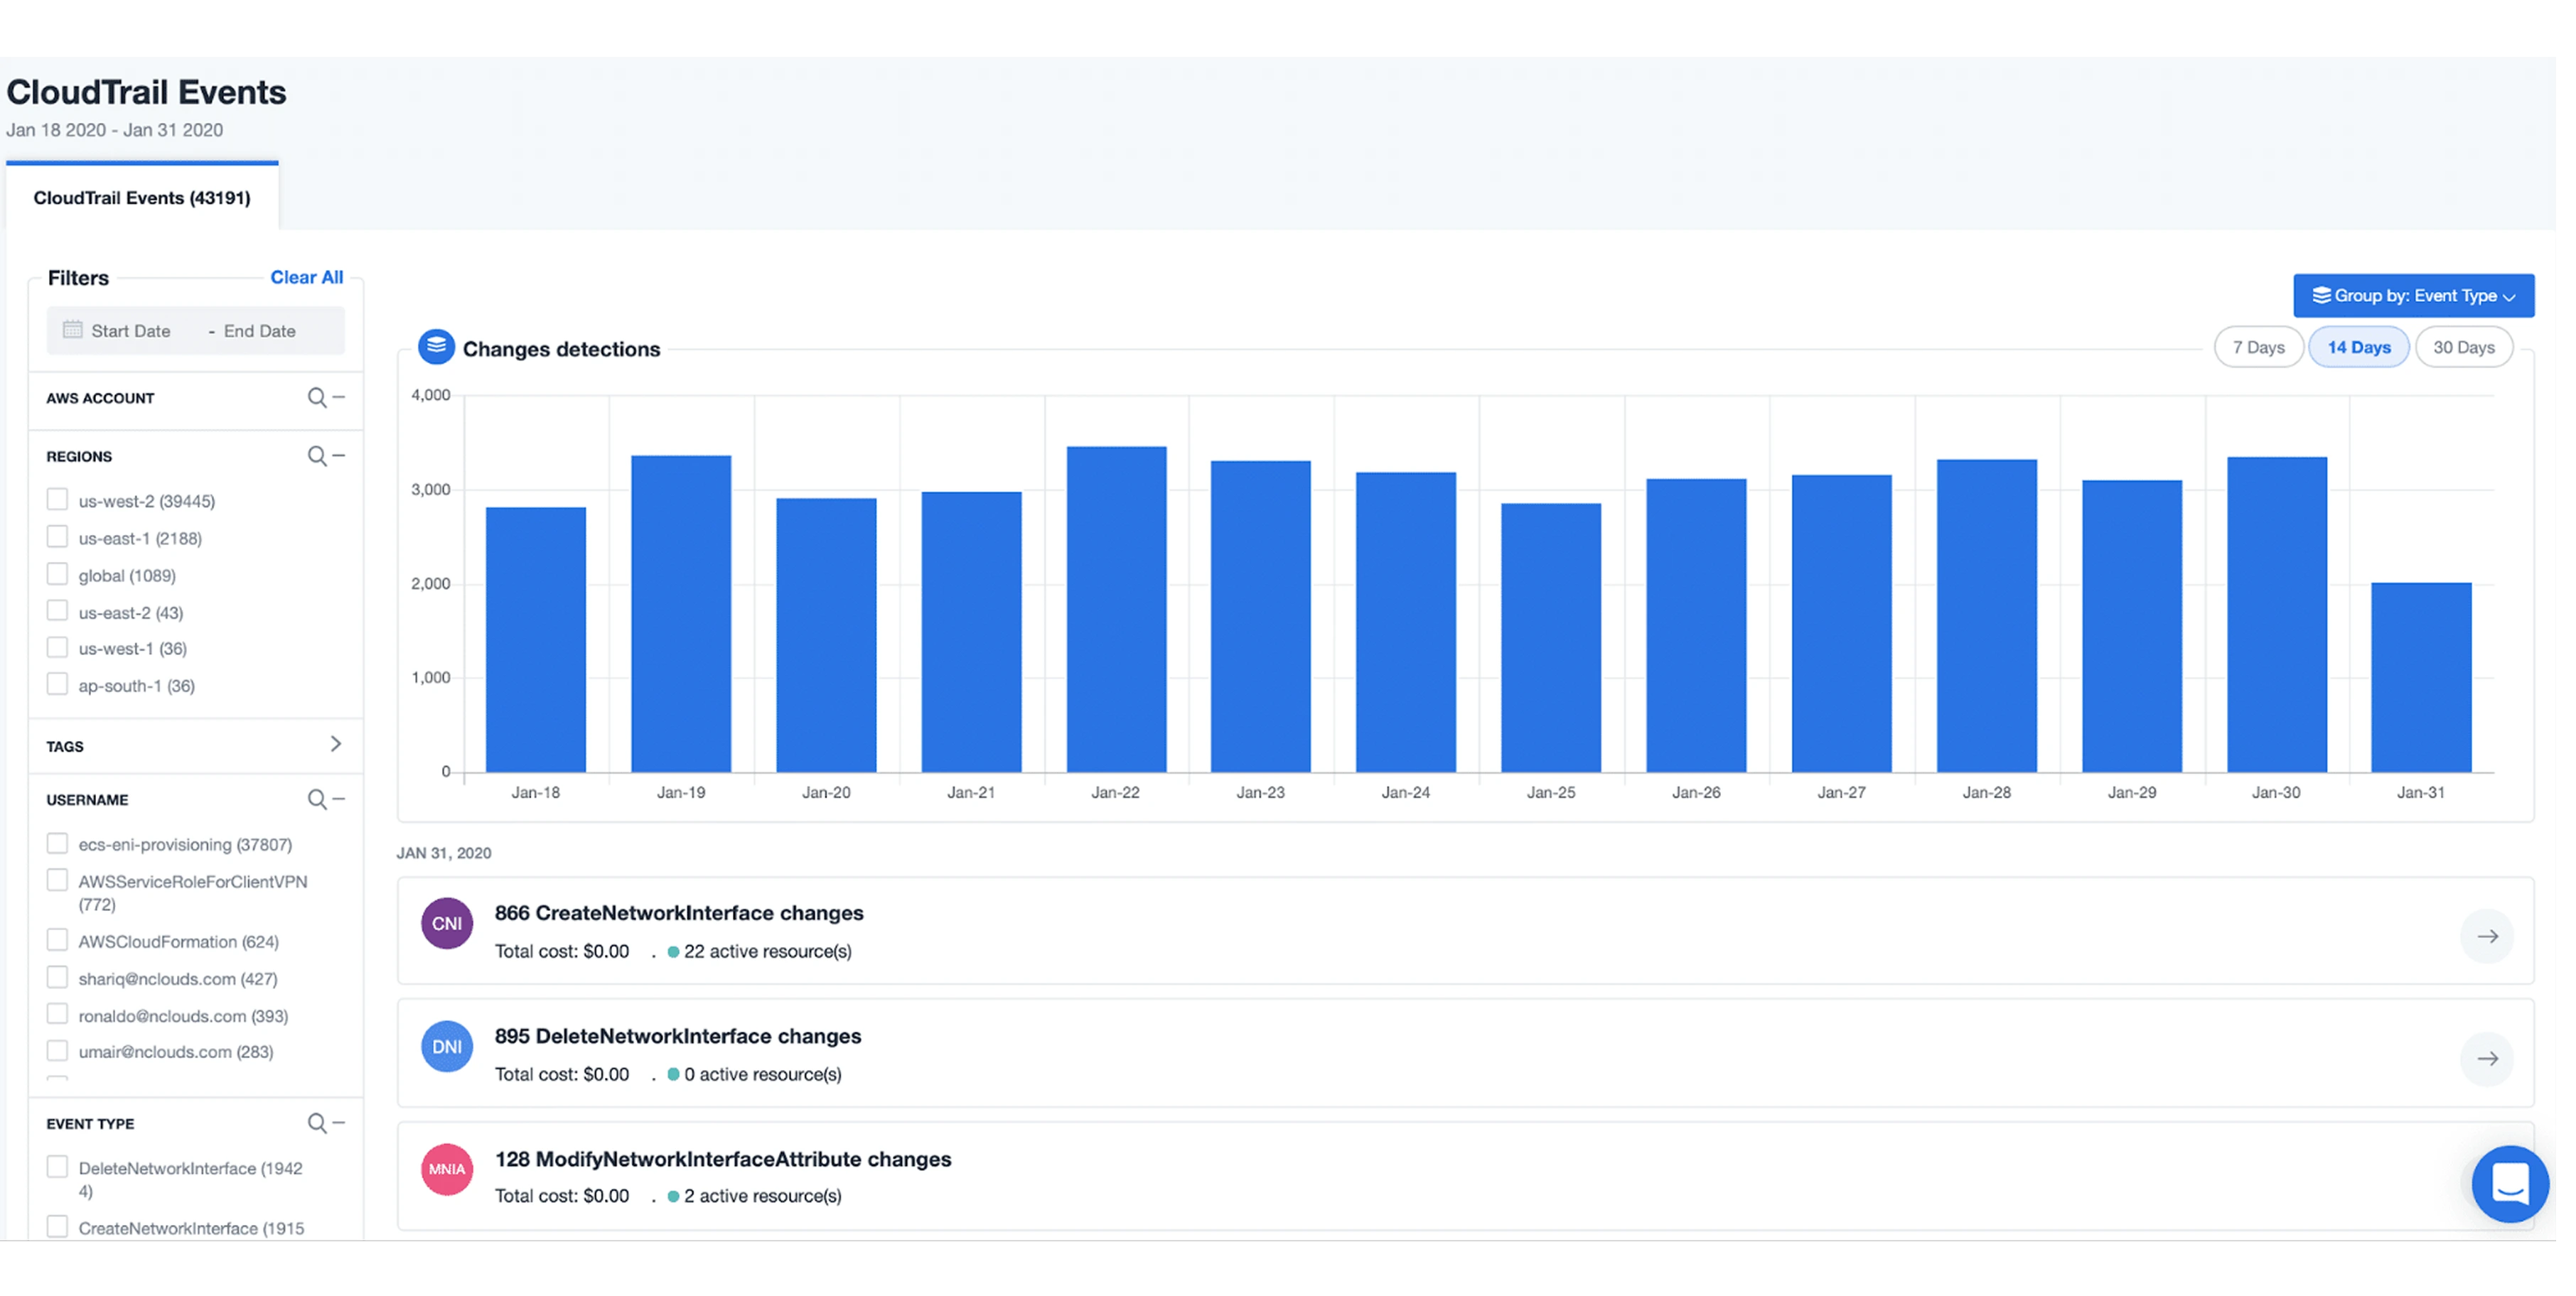Check the us-west-2 region checkbox
This screenshot has height=1296, width=2576.
[57, 499]
